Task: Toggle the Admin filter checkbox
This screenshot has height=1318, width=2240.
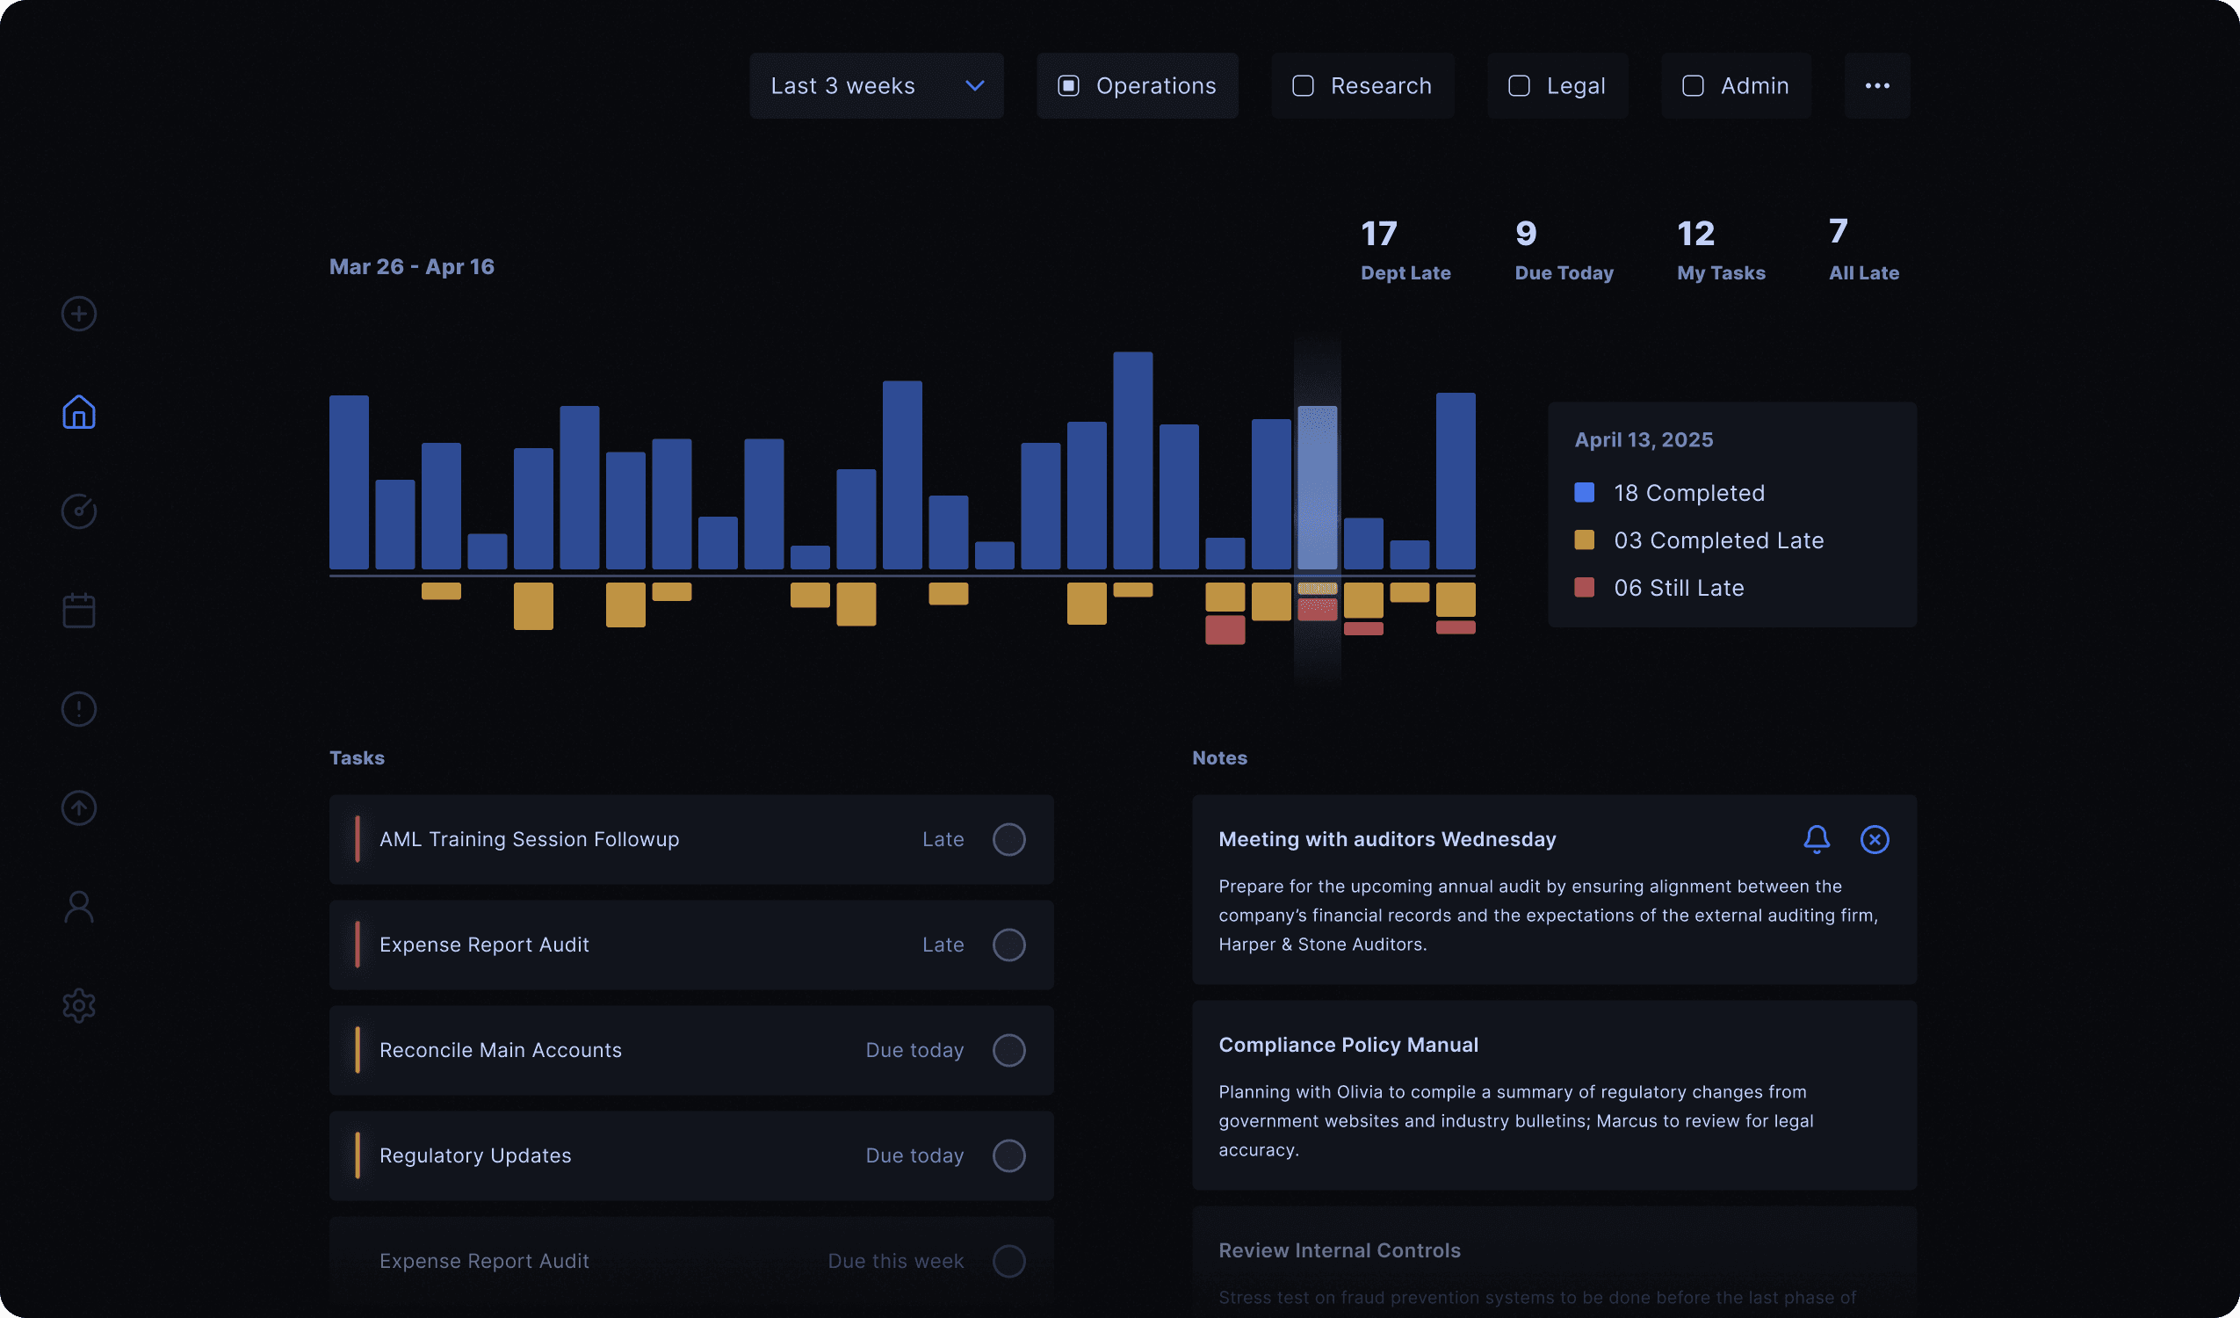Action: point(1693,86)
